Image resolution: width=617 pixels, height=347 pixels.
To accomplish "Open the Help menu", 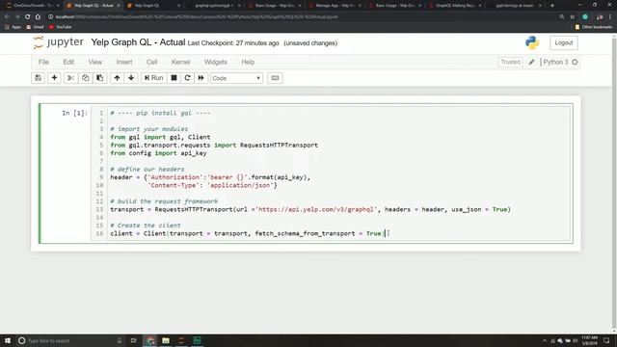I will click(248, 62).
